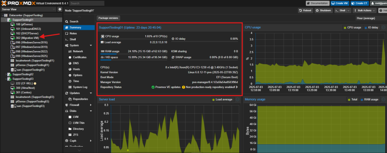Toggle the Load average legend entry
This screenshot has width=387, height=153.
coord(222,99)
